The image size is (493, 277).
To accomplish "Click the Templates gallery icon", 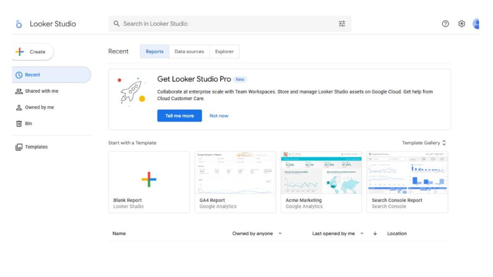I will click(x=19, y=147).
